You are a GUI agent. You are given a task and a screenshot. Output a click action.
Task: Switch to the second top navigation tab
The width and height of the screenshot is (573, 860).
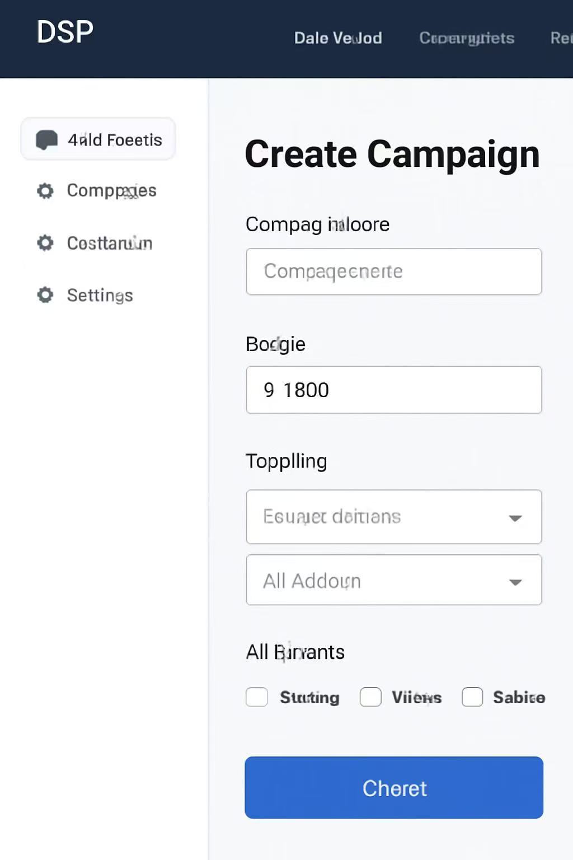(467, 38)
